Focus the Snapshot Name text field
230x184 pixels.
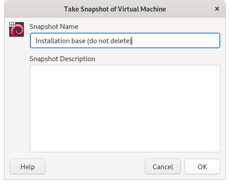coord(125,40)
